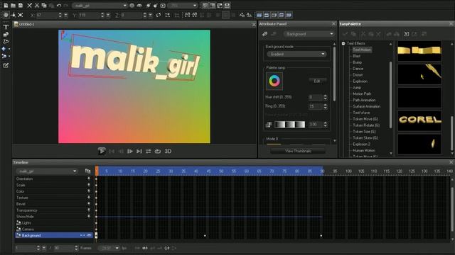Collapse the Text Effects tree node

point(343,43)
